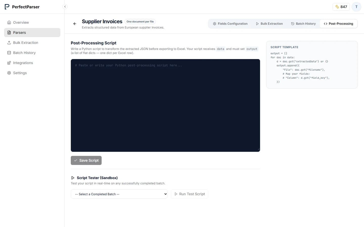Go back using the left arrow
This screenshot has height=227, width=364.
75,24
